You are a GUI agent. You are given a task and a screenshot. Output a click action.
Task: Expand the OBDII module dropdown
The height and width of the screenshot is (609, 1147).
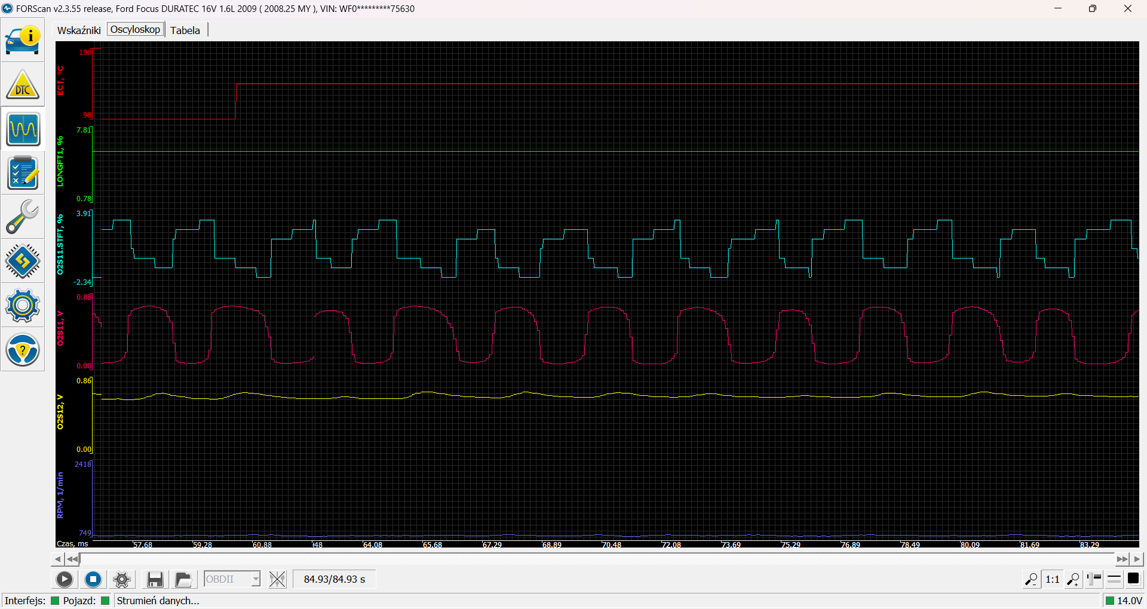(256, 579)
